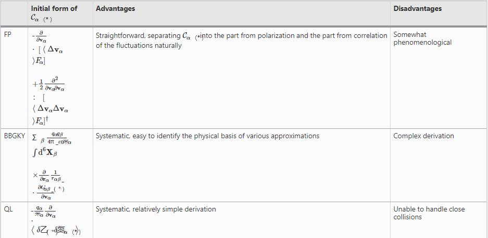
Task: Click "Systematic, relatively simple derivation" text
Action: [156, 209]
